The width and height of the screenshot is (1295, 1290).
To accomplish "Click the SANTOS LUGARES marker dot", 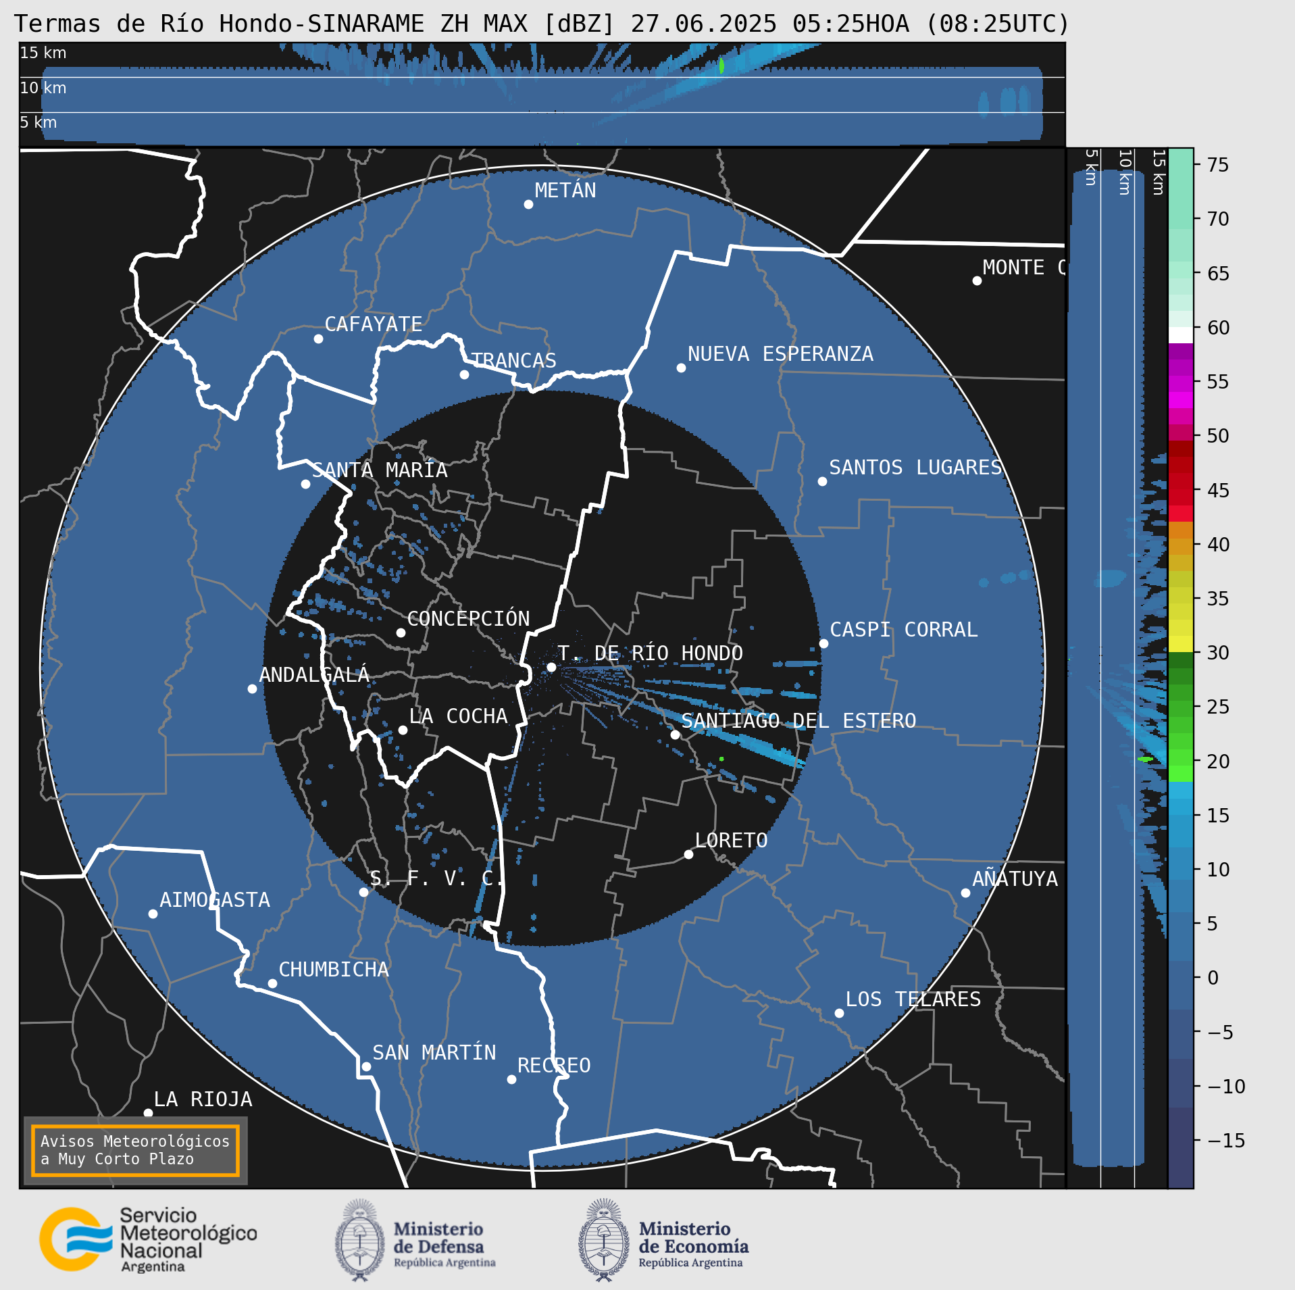I will click(x=822, y=481).
